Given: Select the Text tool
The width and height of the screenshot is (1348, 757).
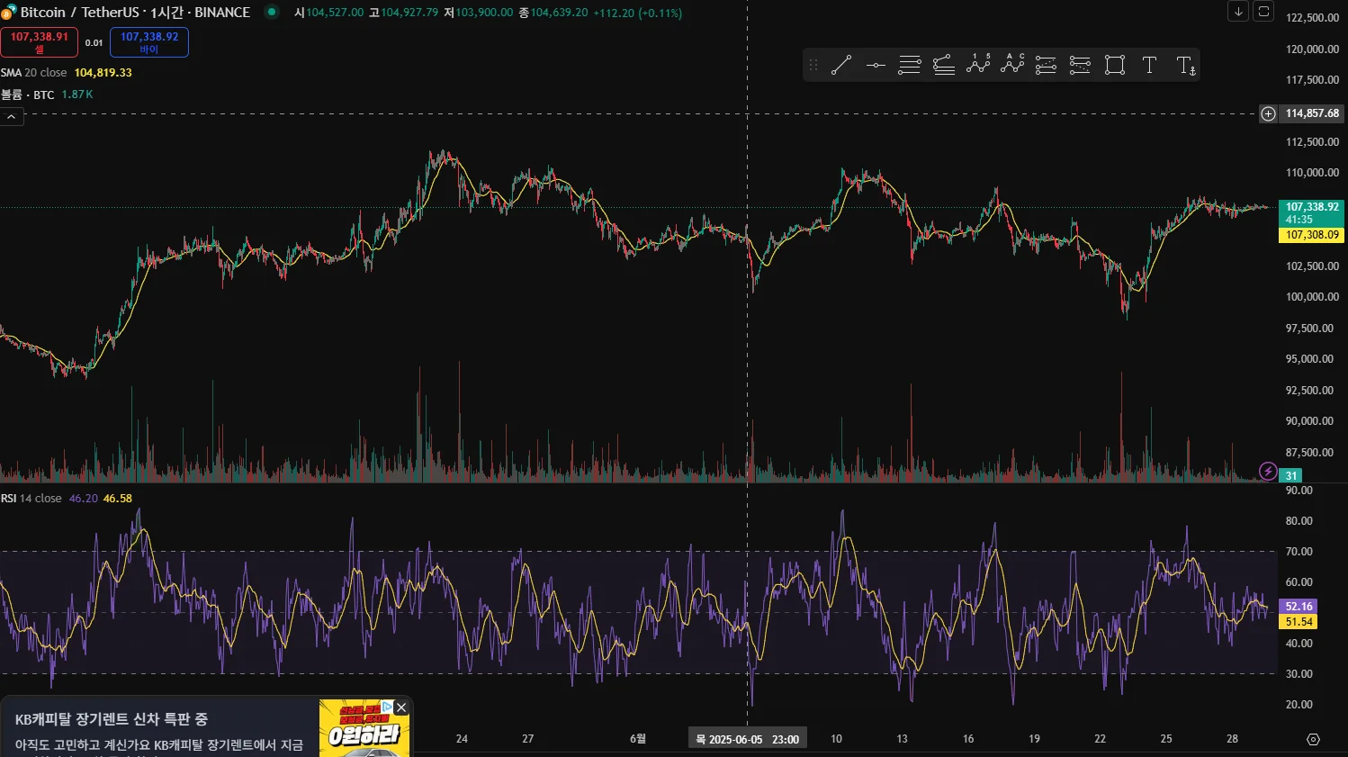Looking at the screenshot, I should tap(1149, 65).
